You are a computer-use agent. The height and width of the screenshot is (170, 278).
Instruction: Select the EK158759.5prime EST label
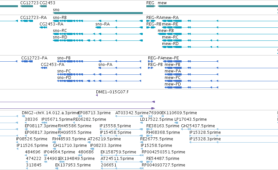tap(119, 152)
